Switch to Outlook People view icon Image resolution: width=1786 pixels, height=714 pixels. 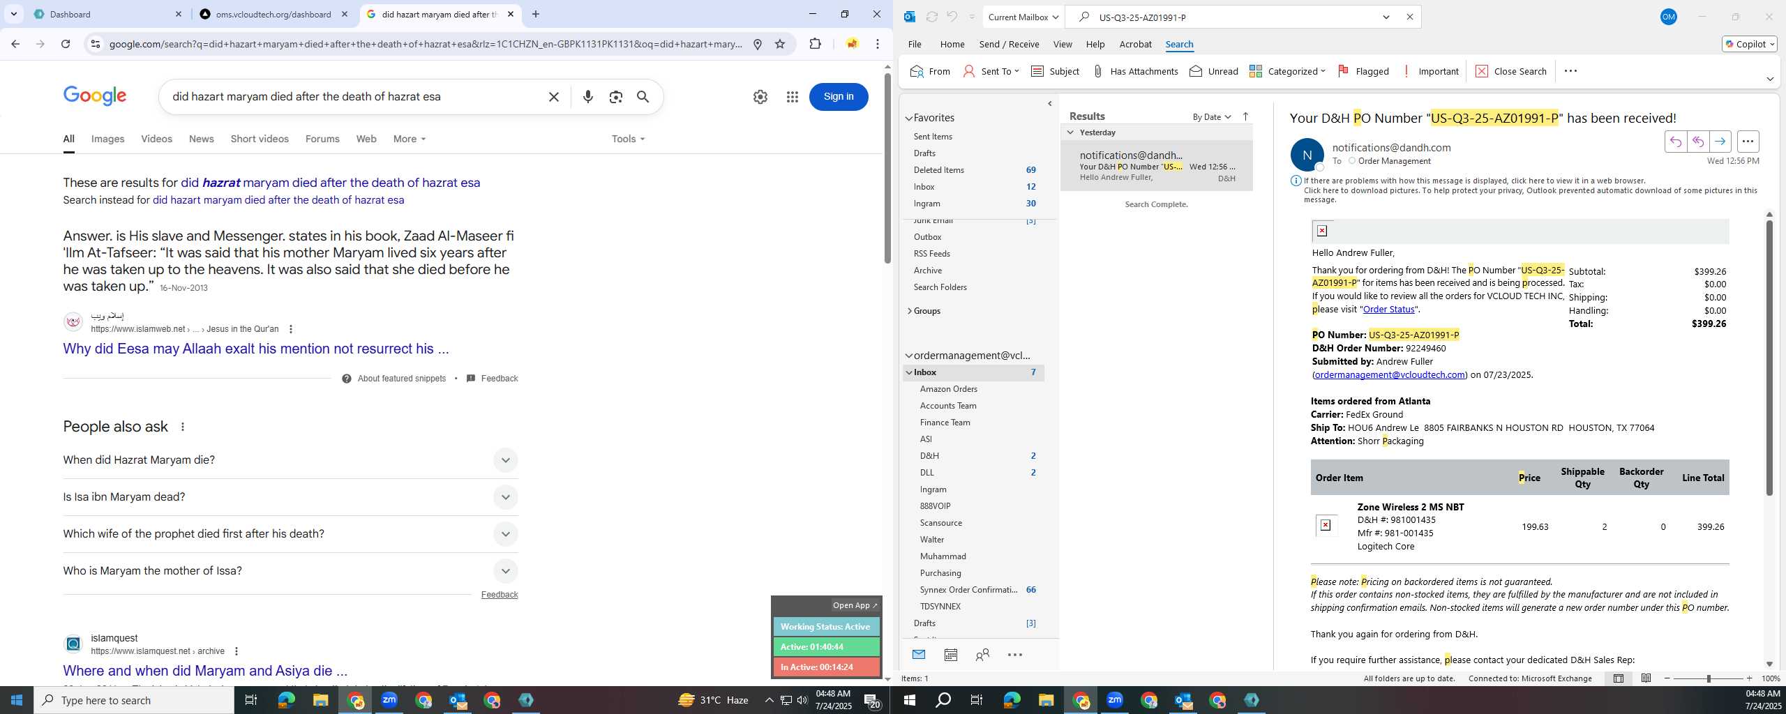tap(982, 655)
